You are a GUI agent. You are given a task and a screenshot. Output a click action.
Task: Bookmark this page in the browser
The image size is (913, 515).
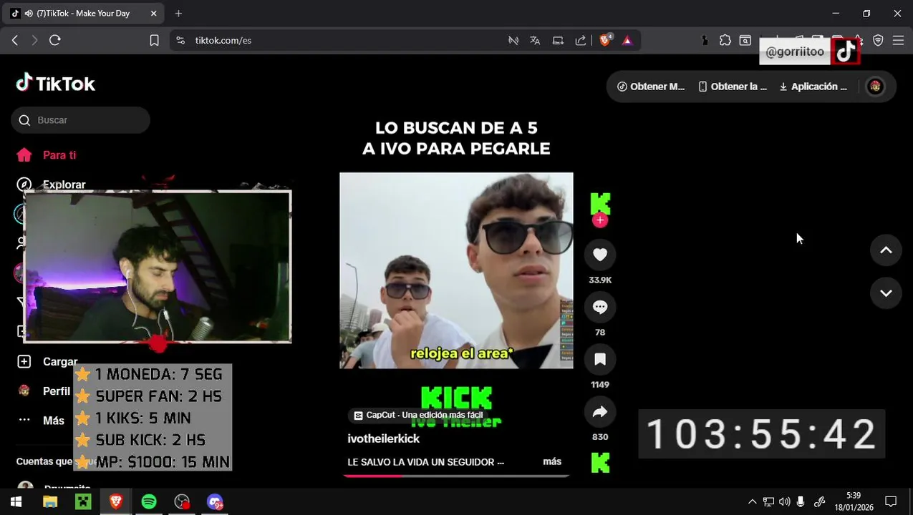point(154,40)
